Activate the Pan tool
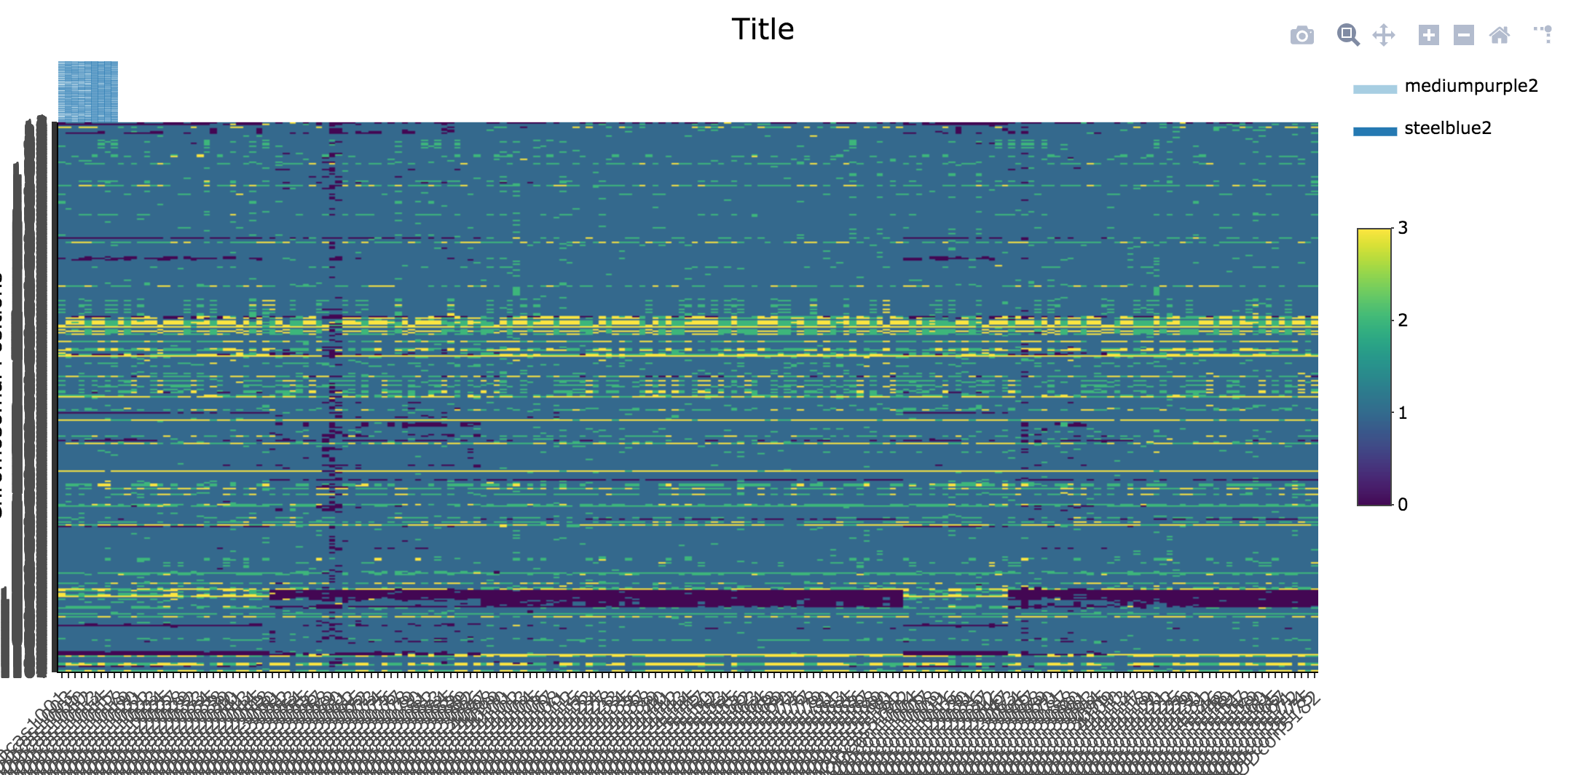1595x775 pixels. [x=1384, y=35]
